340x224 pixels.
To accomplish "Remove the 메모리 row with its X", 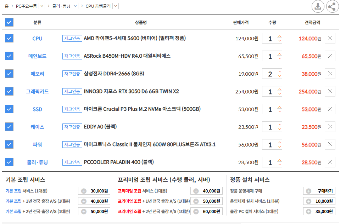I will (330, 74).
